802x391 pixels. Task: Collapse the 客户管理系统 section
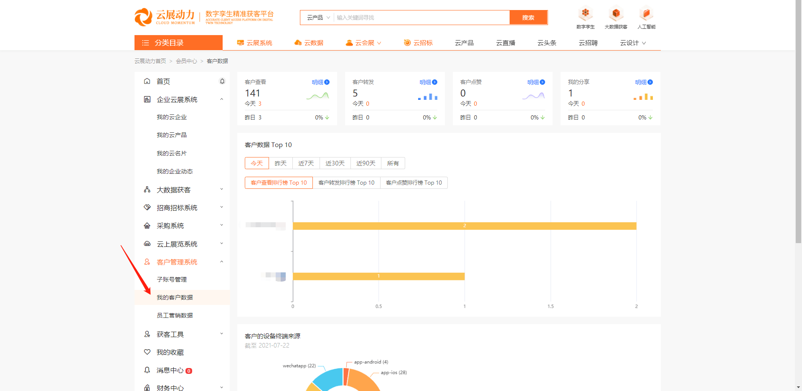tap(222, 262)
